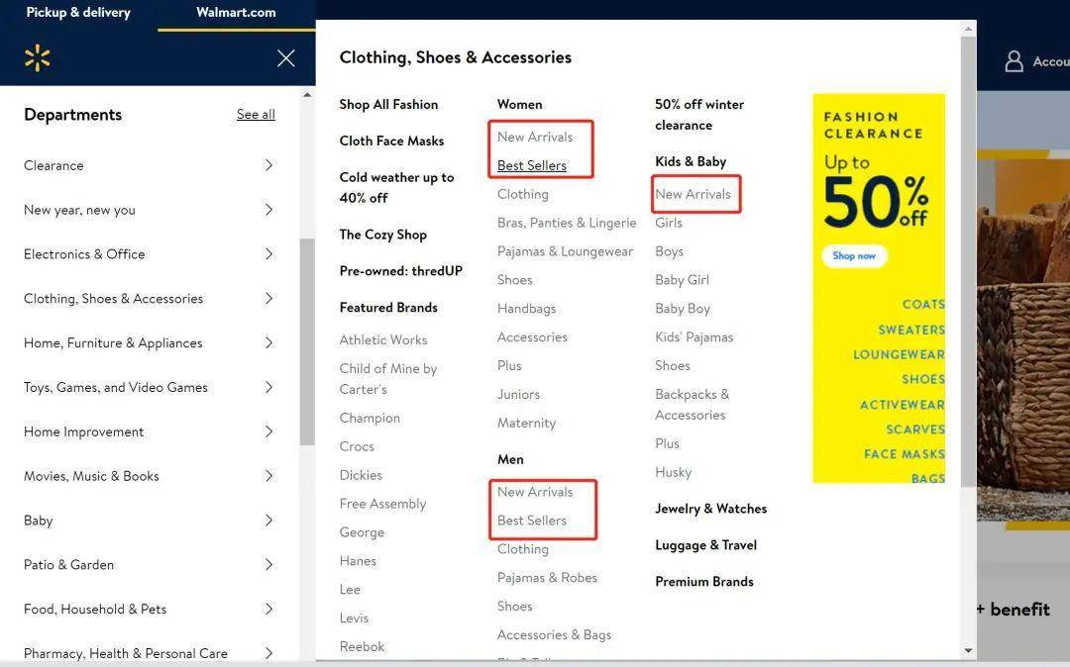This screenshot has width=1070, height=667.
Task: Open Baby Girl link
Action: (x=682, y=280)
